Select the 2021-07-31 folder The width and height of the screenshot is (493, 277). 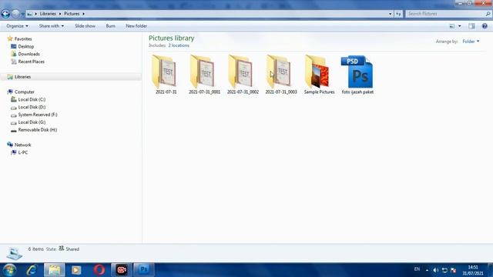tap(166, 75)
